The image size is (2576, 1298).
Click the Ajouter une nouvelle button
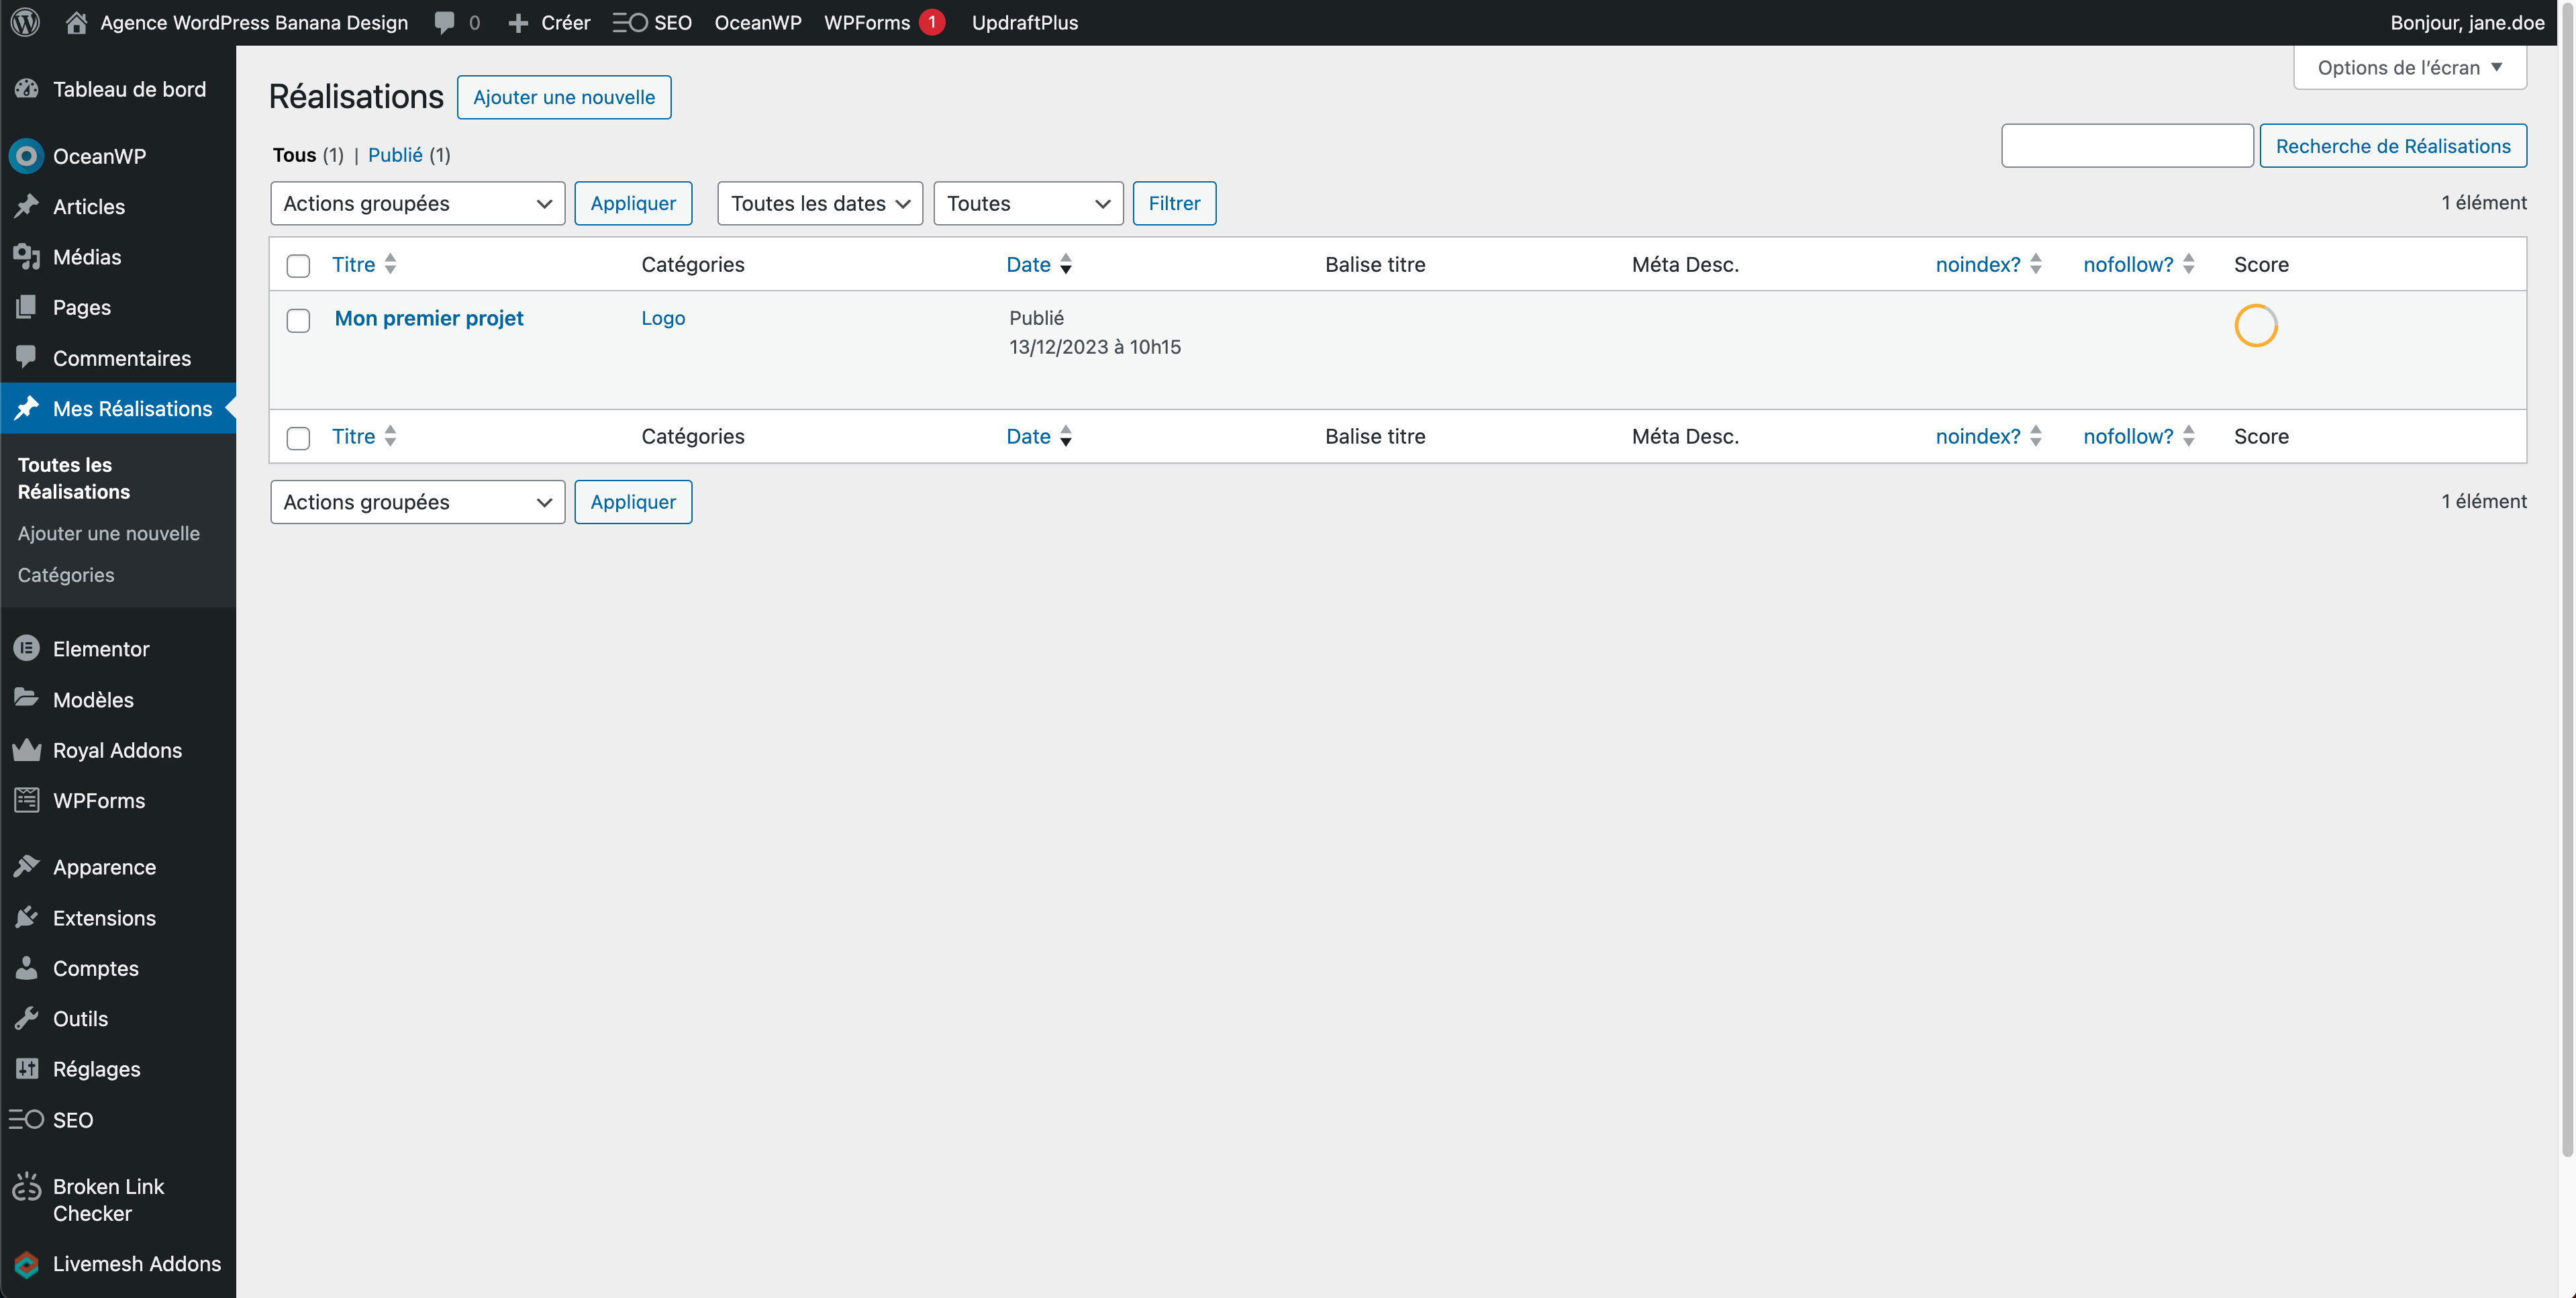pos(564,96)
